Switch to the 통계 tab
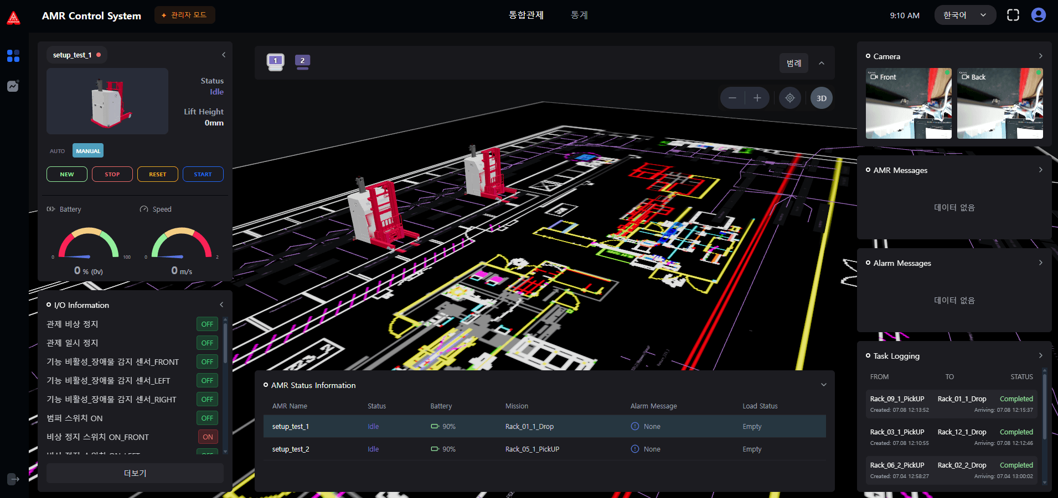This screenshot has width=1058, height=498. (579, 15)
